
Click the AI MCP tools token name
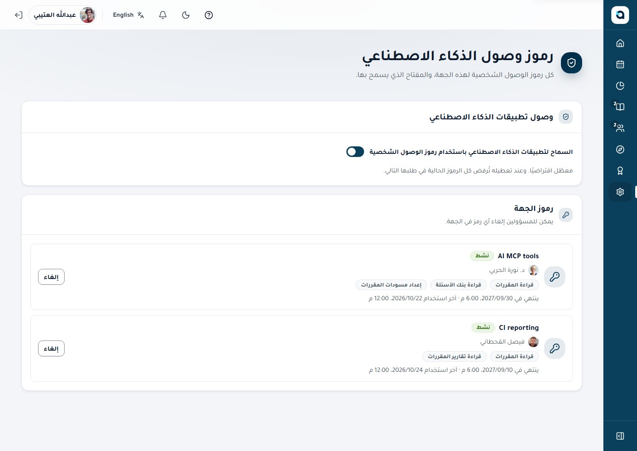coord(518,256)
